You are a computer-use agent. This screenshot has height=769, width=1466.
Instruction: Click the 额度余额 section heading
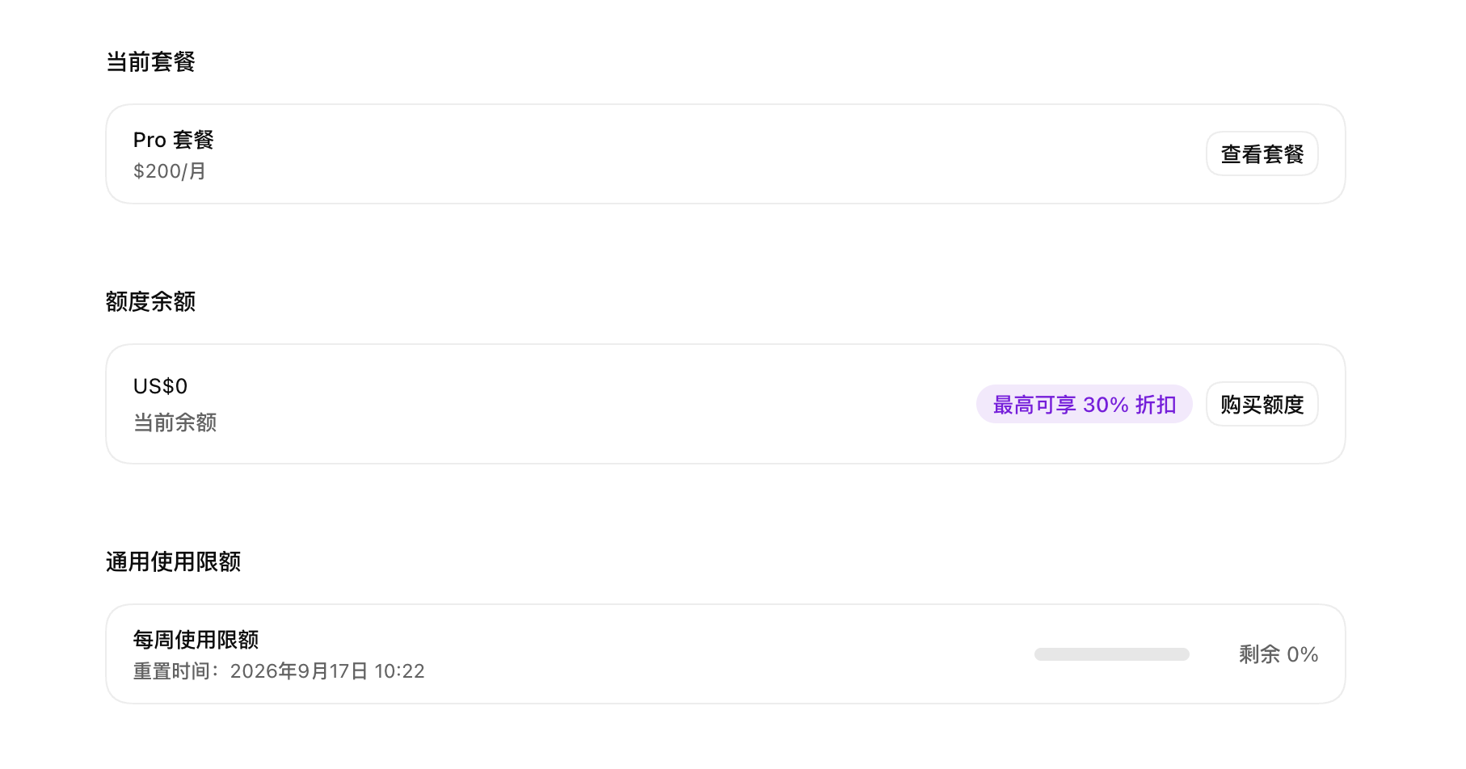tap(150, 301)
